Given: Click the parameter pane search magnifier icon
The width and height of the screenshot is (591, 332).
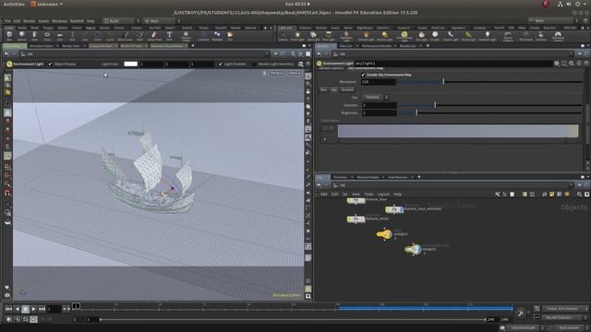Looking at the screenshot, I should point(572,64).
